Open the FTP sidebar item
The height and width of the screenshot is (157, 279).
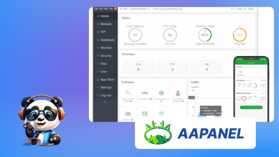105,32
